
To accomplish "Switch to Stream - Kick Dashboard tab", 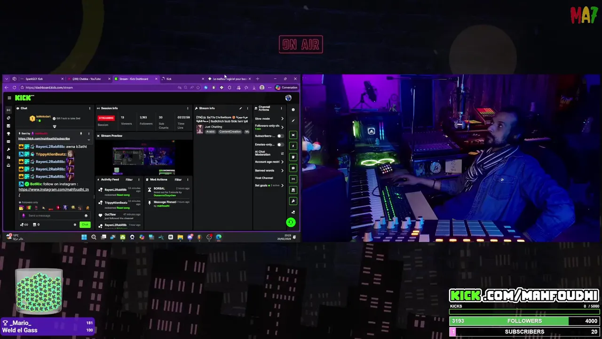I will (136, 79).
